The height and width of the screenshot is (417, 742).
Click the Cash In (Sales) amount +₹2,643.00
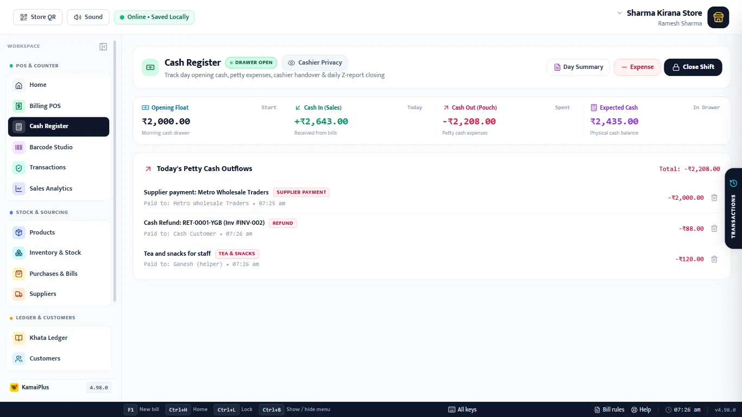[x=321, y=122]
